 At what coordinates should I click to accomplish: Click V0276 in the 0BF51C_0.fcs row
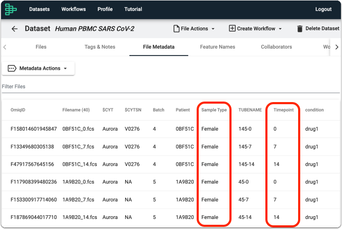[x=132, y=129]
